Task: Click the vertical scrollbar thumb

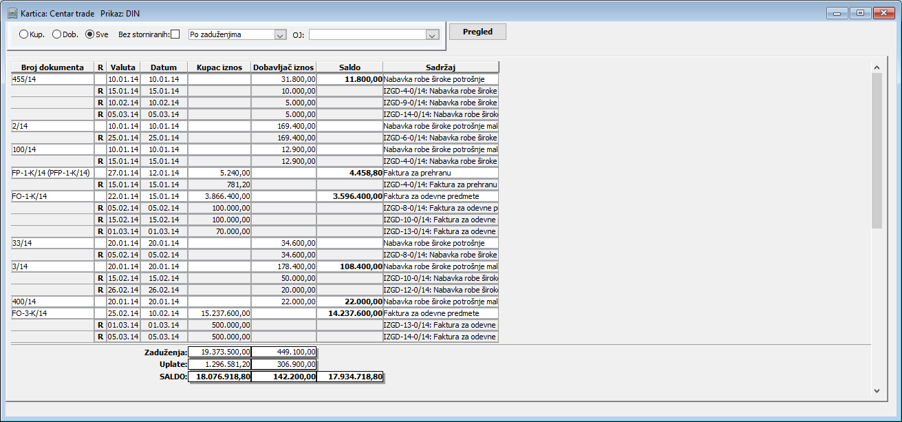Action: (877, 150)
